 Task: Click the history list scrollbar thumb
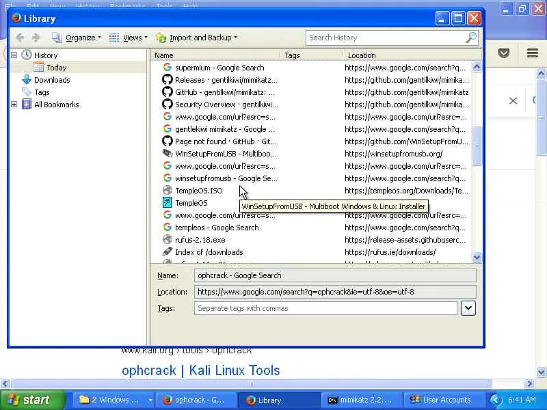pyautogui.click(x=477, y=146)
